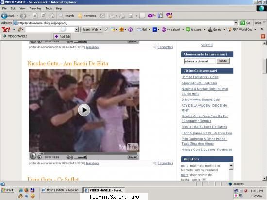Expand the Mail dropdown arrow
The height and width of the screenshot is (200, 267).
coord(150,30)
